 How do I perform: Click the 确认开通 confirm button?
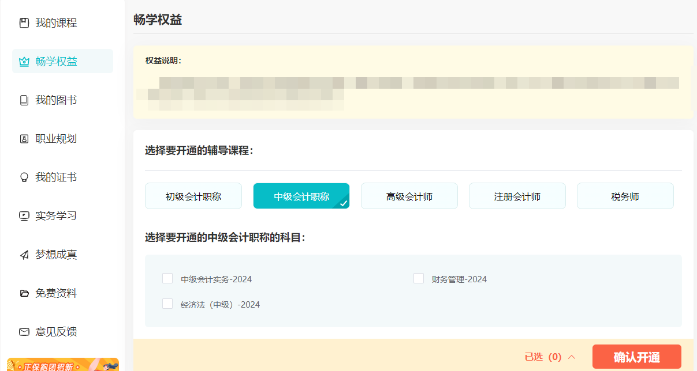point(636,357)
